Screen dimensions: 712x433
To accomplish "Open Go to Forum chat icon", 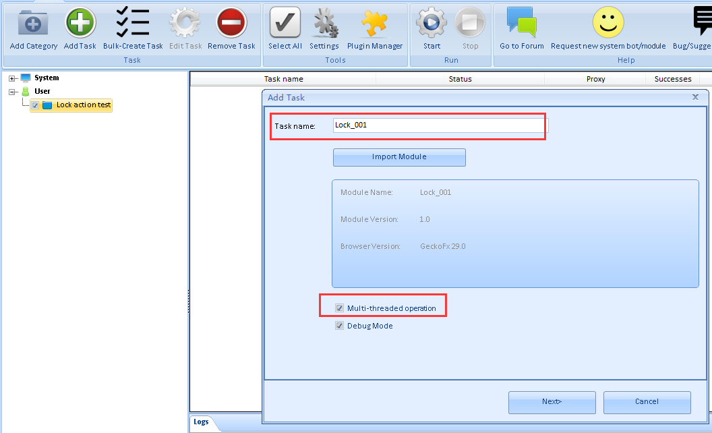I will (x=521, y=22).
